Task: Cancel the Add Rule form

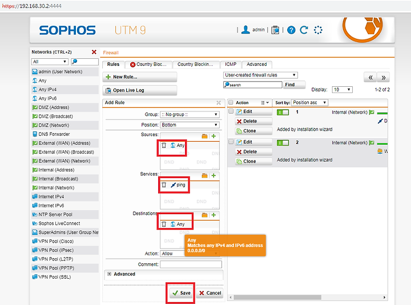Action: [x=210, y=293]
